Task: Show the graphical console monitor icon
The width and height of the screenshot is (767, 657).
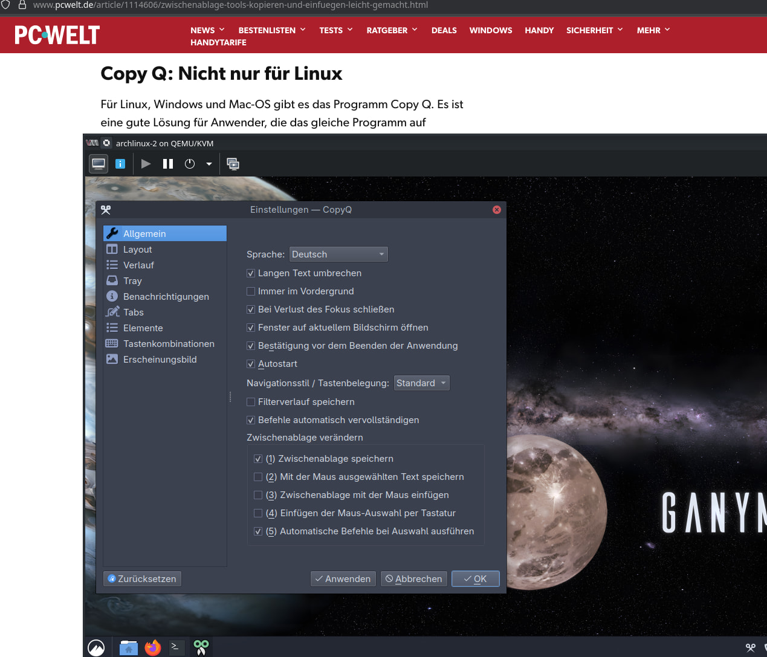Action: click(x=99, y=164)
